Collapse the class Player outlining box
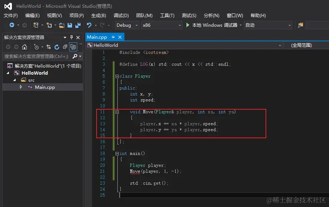This screenshot has height=207, width=329. [117, 76]
